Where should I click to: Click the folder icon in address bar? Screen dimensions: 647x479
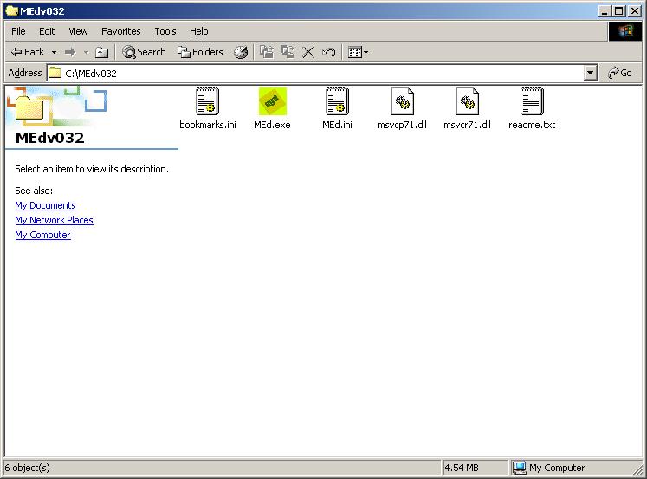click(55, 73)
